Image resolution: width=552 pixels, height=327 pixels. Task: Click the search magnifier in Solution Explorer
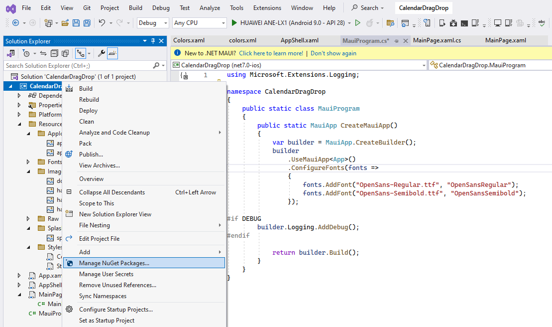coord(156,65)
